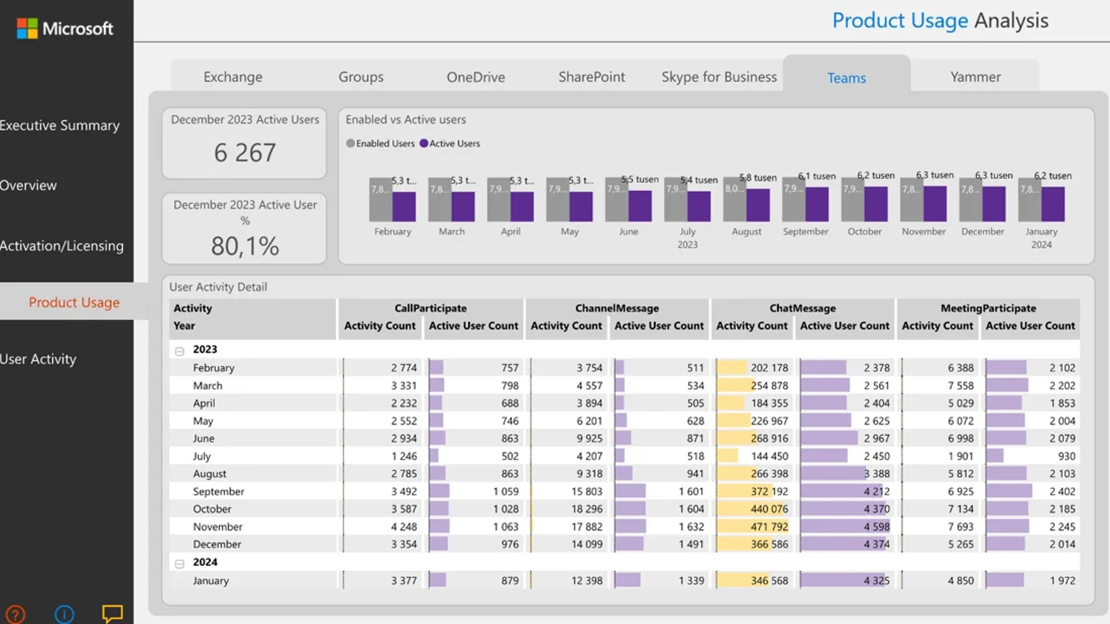Click the Microsoft logo
The height and width of the screenshot is (624, 1110).
(65, 29)
